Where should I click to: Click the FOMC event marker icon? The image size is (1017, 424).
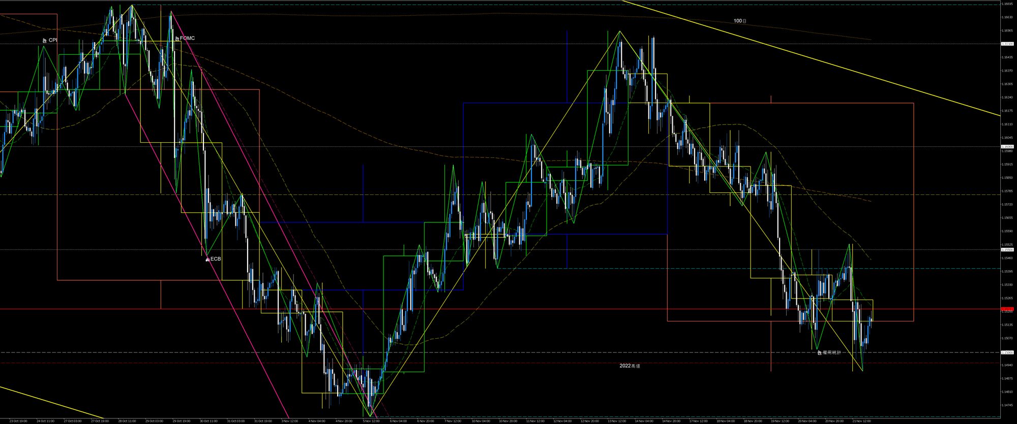pyautogui.click(x=176, y=39)
